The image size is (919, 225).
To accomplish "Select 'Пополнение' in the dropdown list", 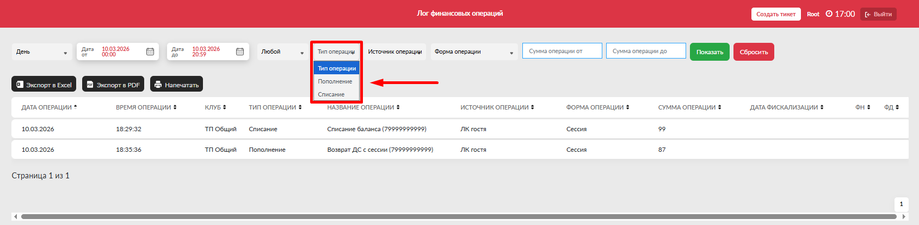I will coord(335,81).
